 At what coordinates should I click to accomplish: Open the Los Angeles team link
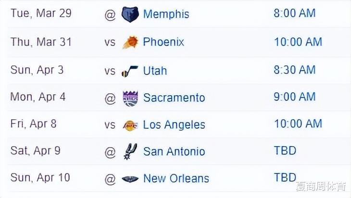(174, 125)
